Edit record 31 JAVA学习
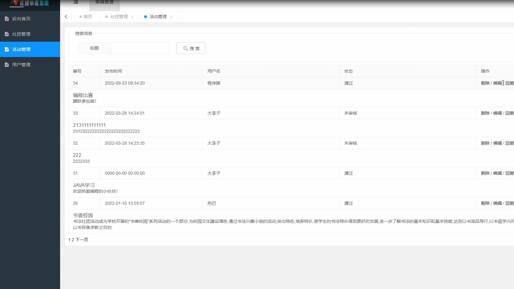Viewport: 514px width, 289px height. point(497,173)
